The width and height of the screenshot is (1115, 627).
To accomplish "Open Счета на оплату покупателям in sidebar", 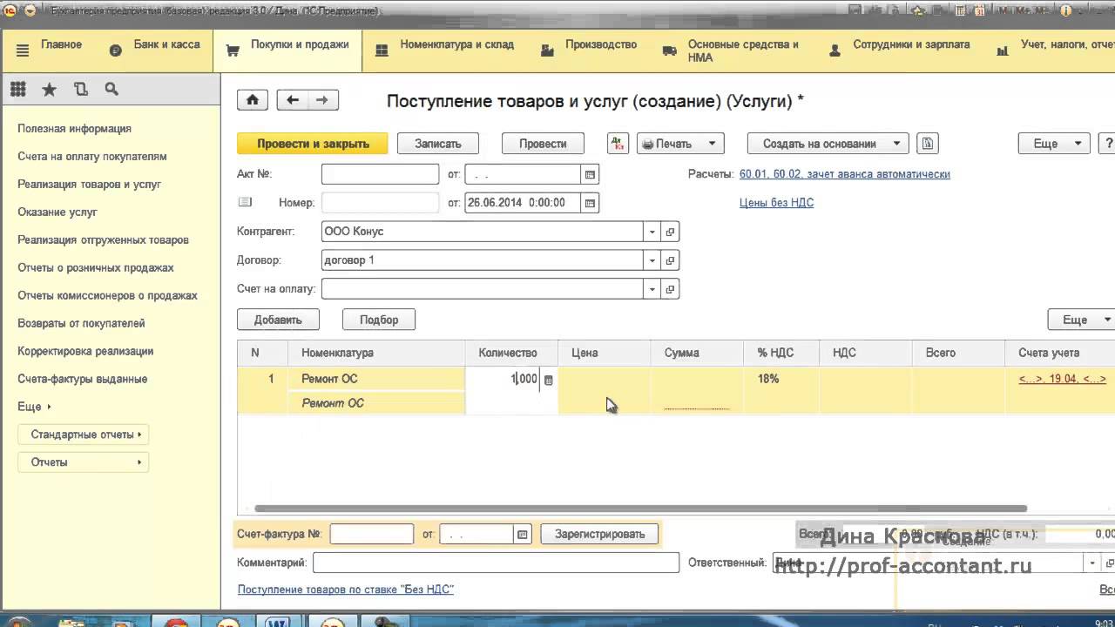I will (92, 157).
